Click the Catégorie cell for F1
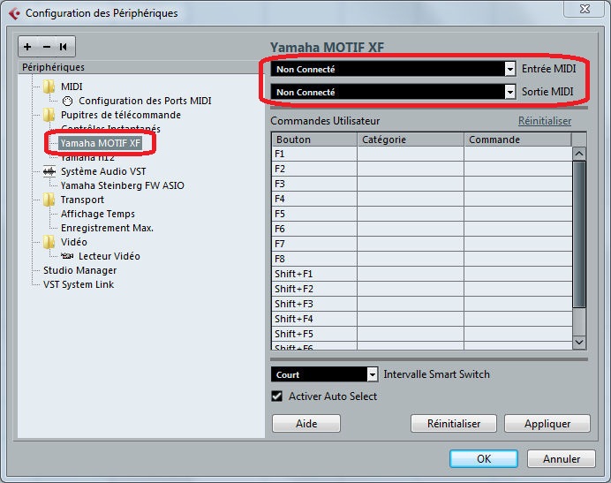 coord(410,154)
